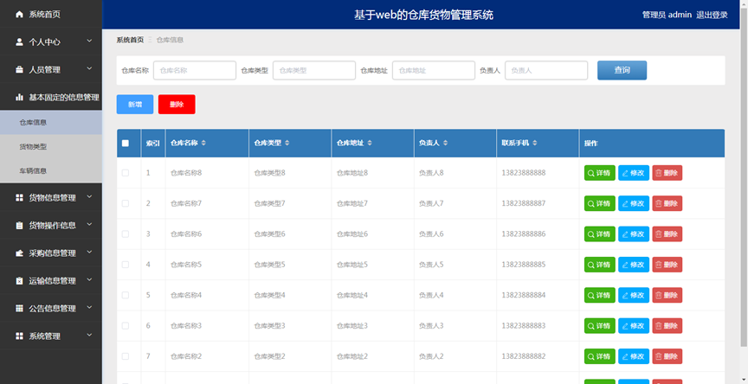Check the box for row 仓库名称6

126,234
